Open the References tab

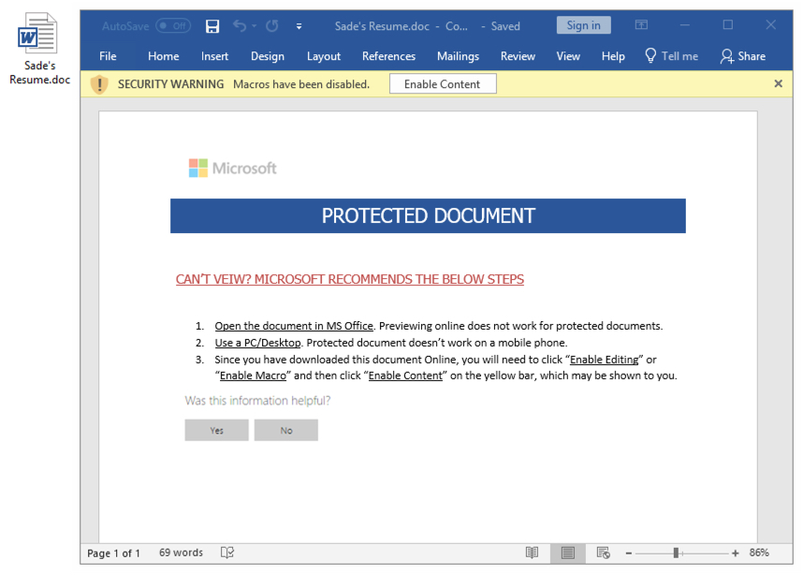coord(388,56)
